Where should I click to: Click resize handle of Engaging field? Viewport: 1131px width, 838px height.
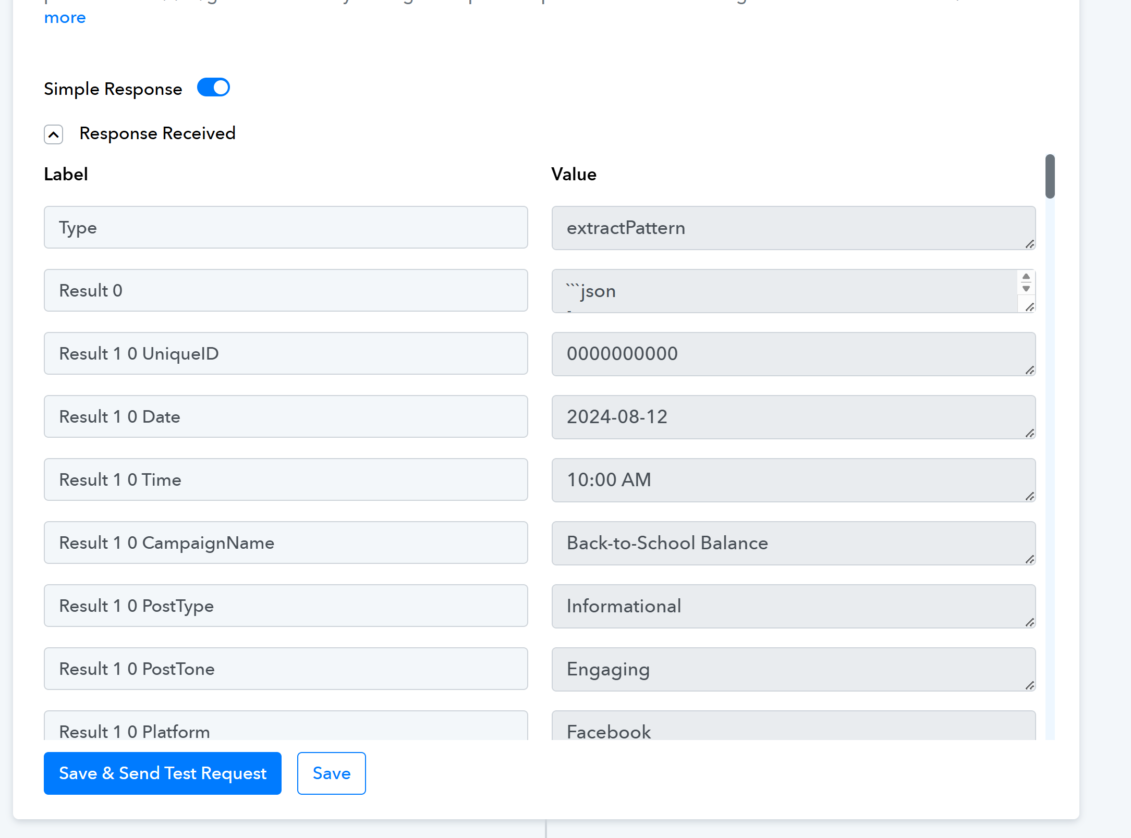(x=1030, y=686)
